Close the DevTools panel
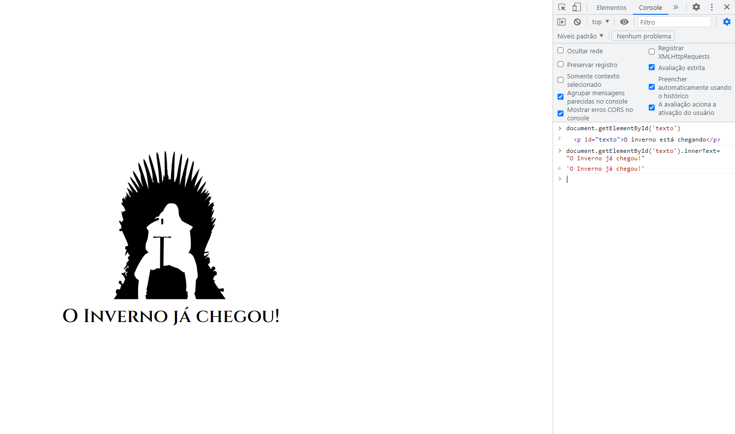 click(727, 7)
